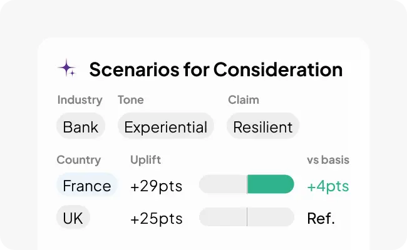Click the vs basis column header

[328, 160]
